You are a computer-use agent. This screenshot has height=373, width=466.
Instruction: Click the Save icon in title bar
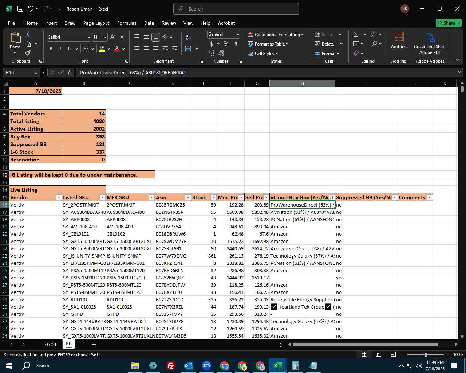(20, 9)
